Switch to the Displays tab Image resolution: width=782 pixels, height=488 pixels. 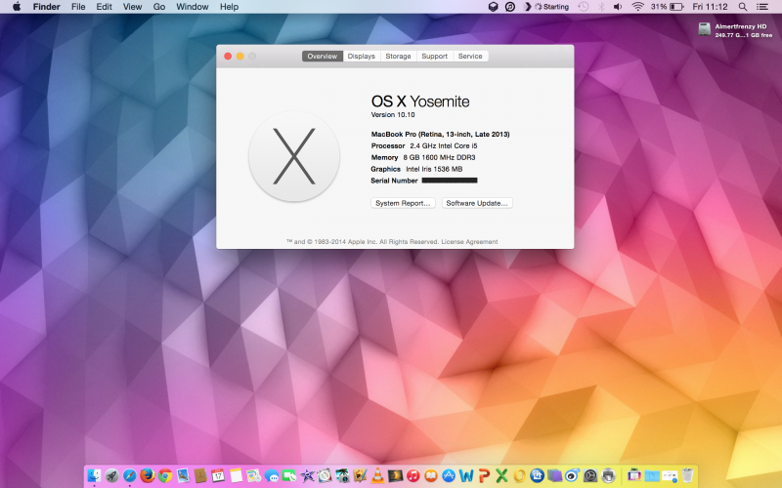coord(361,57)
